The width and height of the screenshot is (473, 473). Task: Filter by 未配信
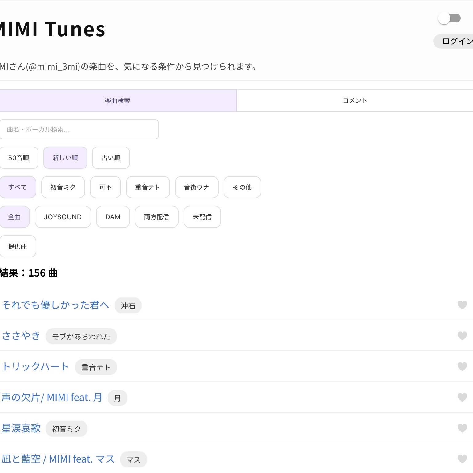202,217
